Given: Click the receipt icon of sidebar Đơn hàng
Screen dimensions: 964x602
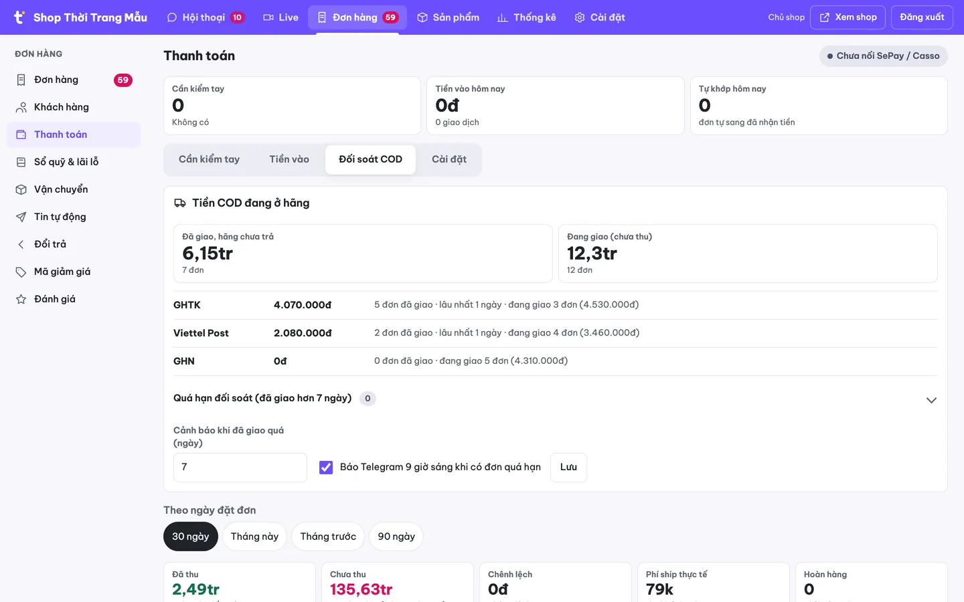Looking at the screenshot, I should tap(21, 80).
